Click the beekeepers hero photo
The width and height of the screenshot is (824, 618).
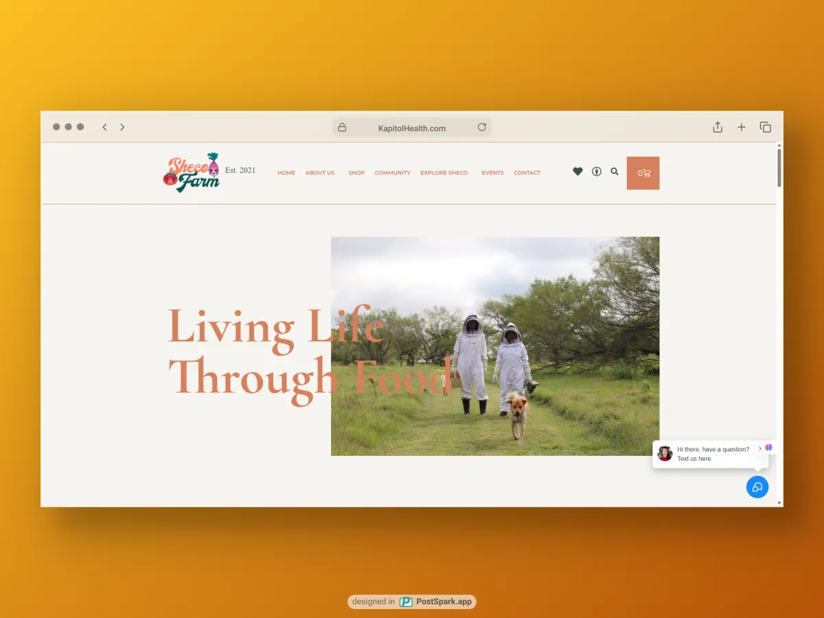pyautogui.click(x=495, y=346)
